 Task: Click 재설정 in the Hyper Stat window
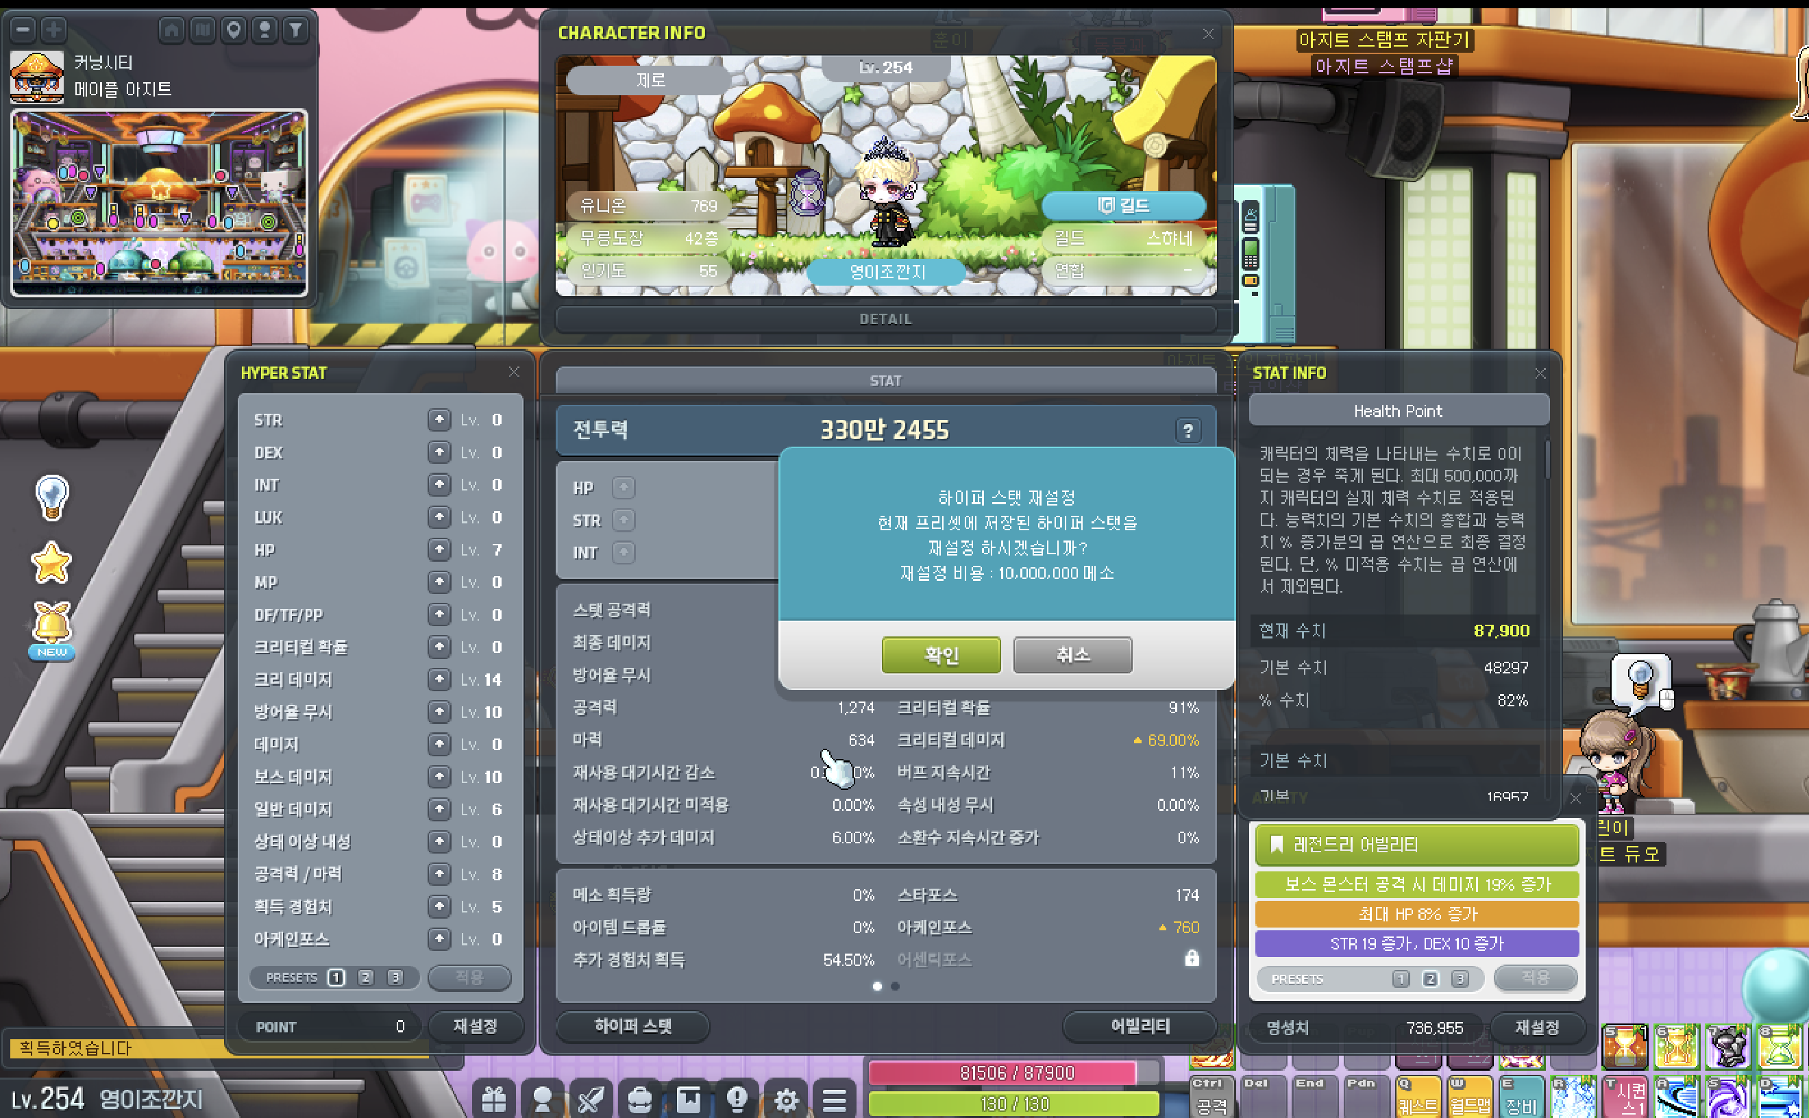pyautogui.click(x=475, y=1026)
